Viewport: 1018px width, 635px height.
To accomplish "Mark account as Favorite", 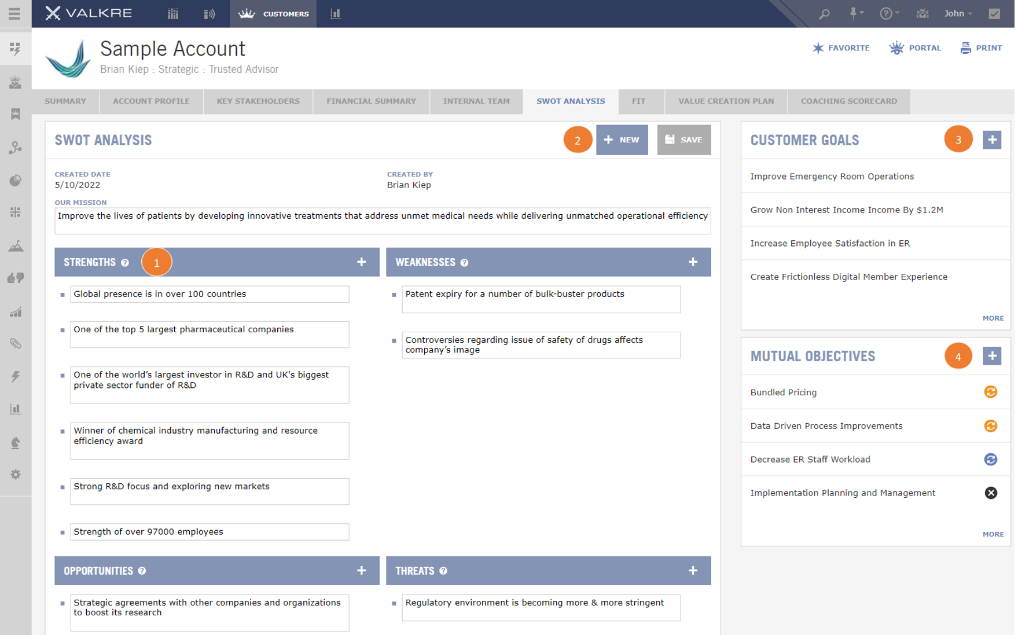I will coord(841,48).
